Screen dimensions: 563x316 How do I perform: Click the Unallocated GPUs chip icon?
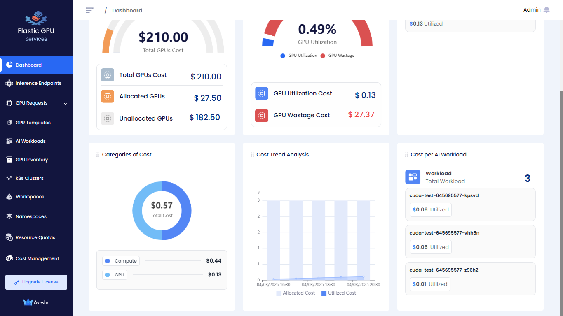point(108,118)
